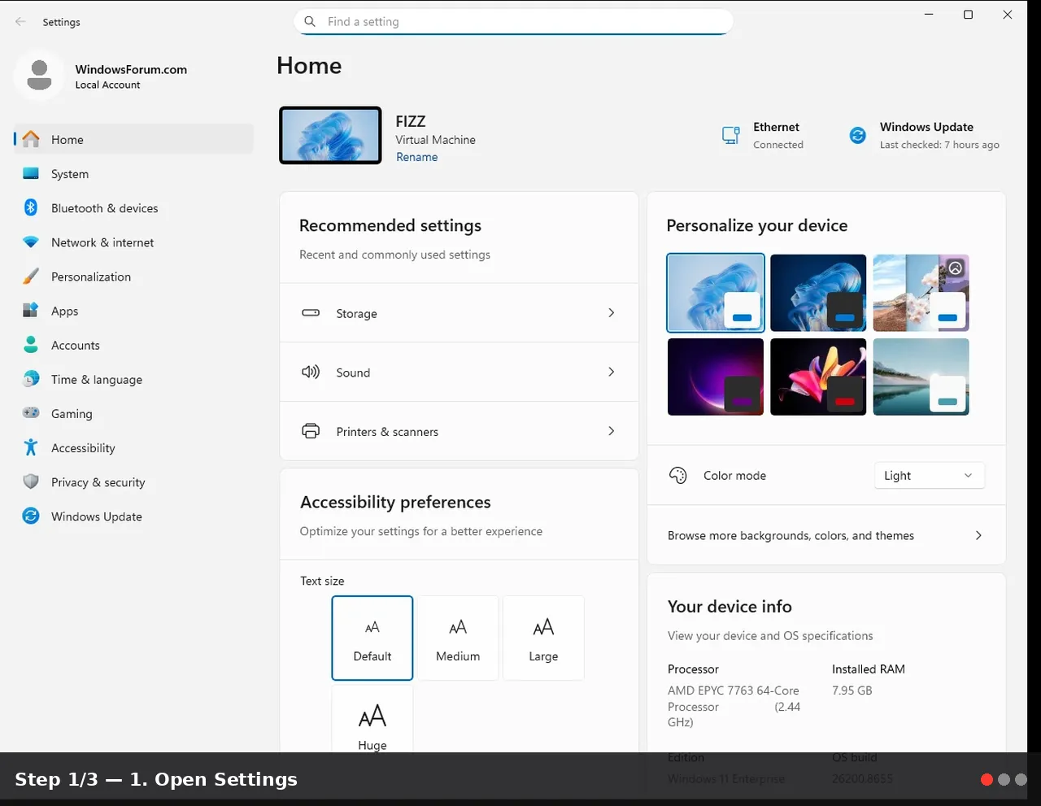Open the Color mode dropdown
Screen dimensions: 1041x806
click(929, 476)
